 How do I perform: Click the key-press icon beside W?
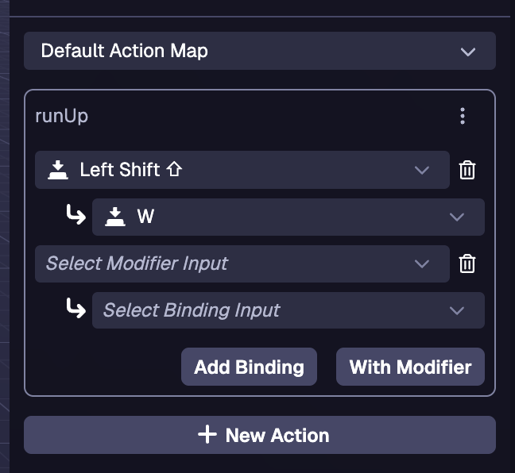[115, 217]
